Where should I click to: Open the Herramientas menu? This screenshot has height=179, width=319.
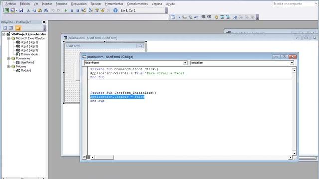click(x=114, y=4)
